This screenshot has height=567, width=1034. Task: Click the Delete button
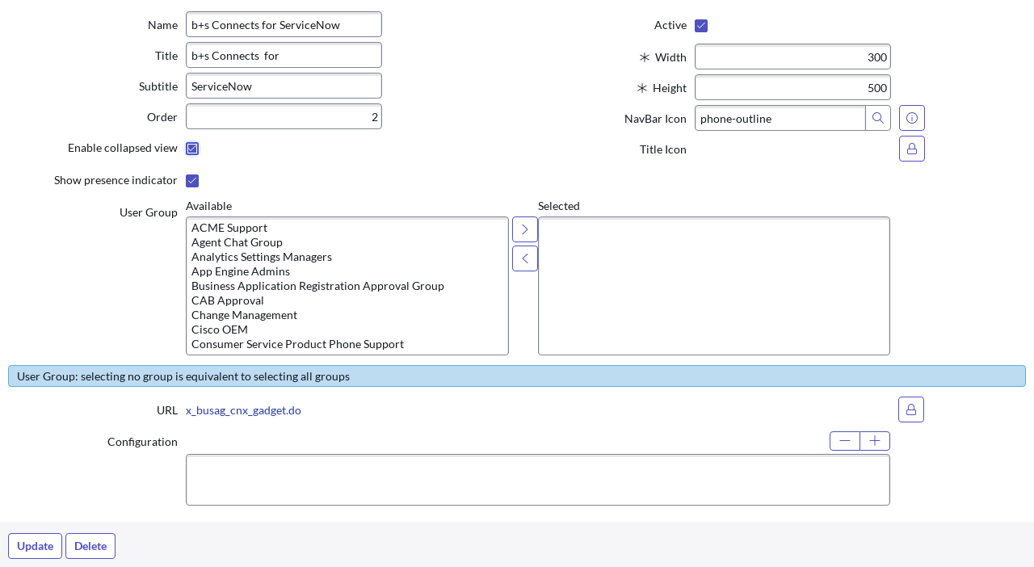click(90, 546)
